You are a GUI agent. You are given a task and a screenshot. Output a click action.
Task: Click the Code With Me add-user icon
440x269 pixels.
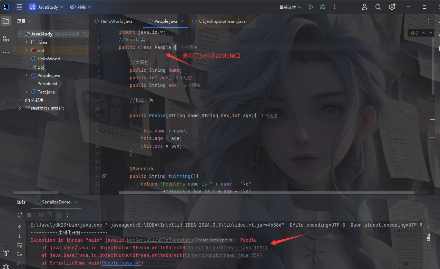point(365,7)
